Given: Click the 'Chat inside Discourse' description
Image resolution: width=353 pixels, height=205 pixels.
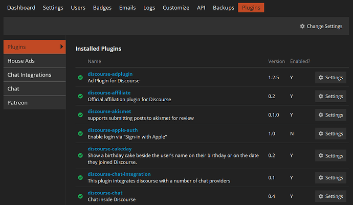Looking at the screenshot, I should point(112,199).
